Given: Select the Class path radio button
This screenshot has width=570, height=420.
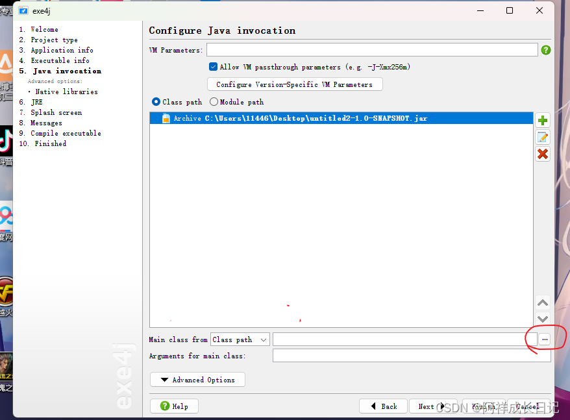Looking at the screenshot, I should tap(156, 102).
